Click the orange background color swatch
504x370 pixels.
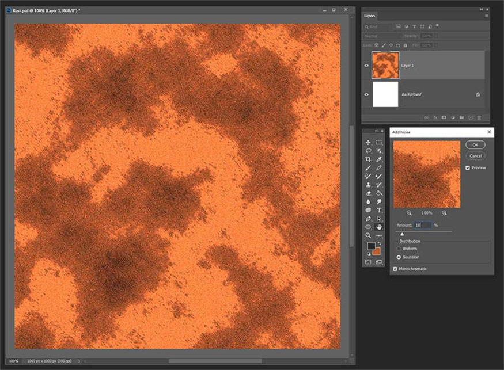(377, 251)
